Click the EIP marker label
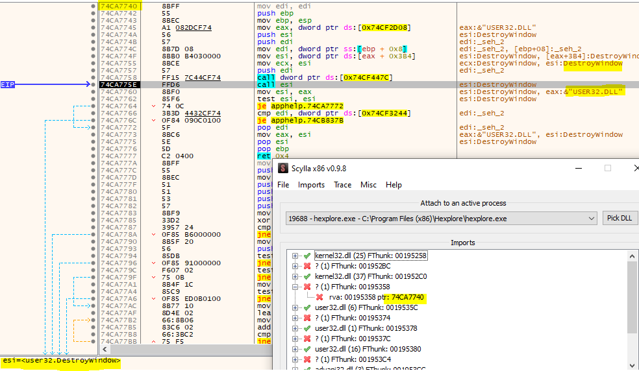This screenshot has height=371, width=639. tap(8, 85)
